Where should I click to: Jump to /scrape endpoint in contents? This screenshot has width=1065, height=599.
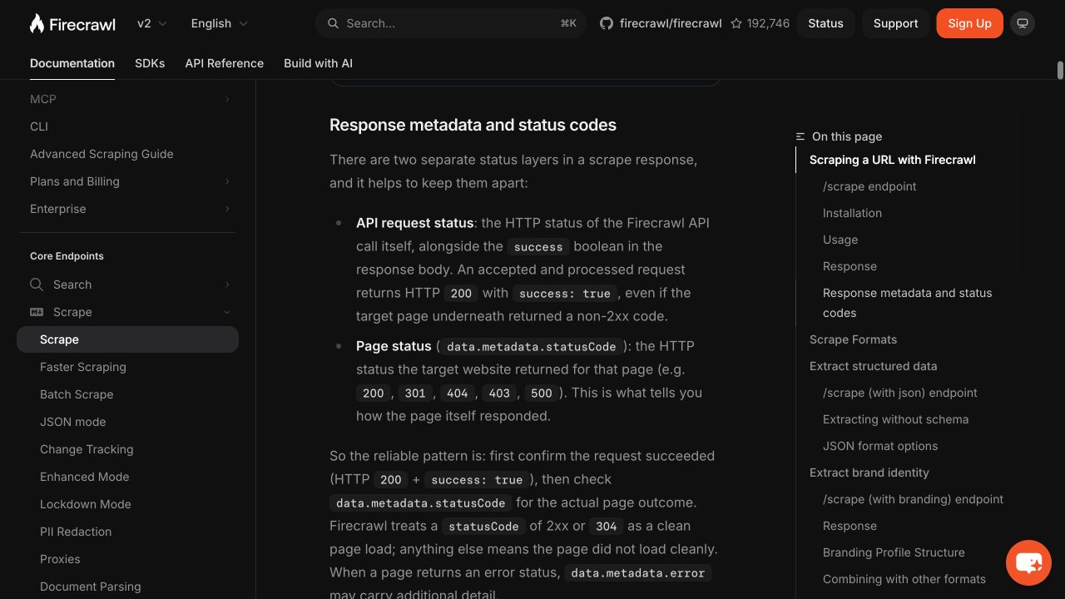click(869, 186)
